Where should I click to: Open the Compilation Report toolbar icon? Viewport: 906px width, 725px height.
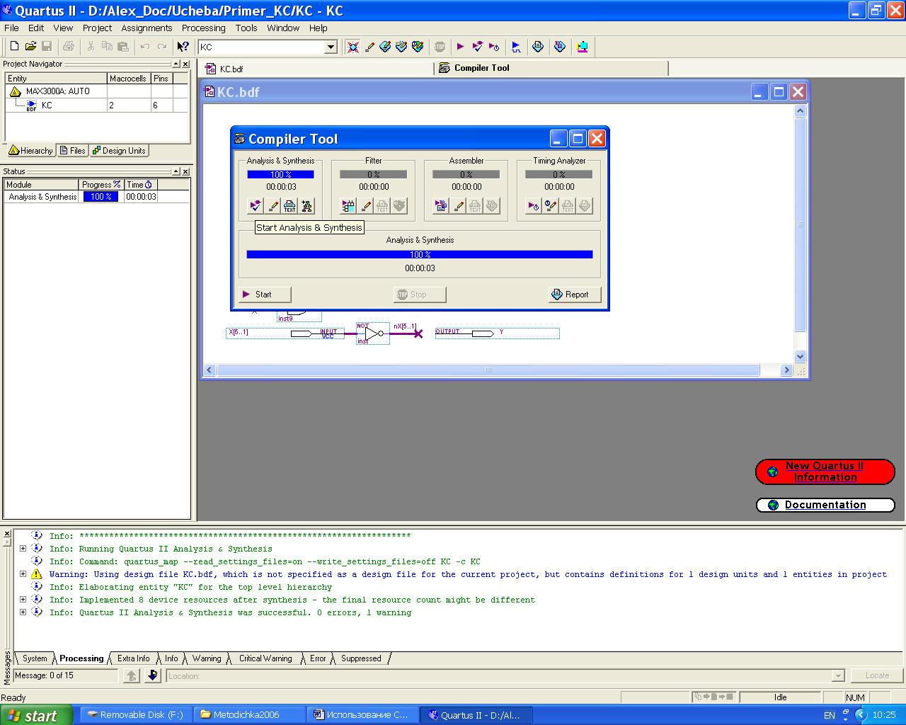[x=538, y=47]
